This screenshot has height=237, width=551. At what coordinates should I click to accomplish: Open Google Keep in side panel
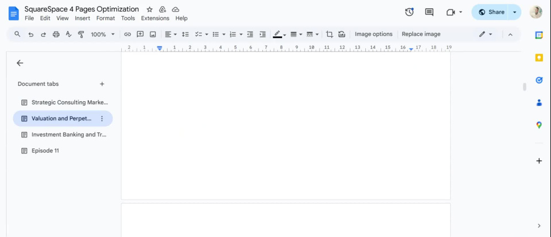tap(539, 58)
